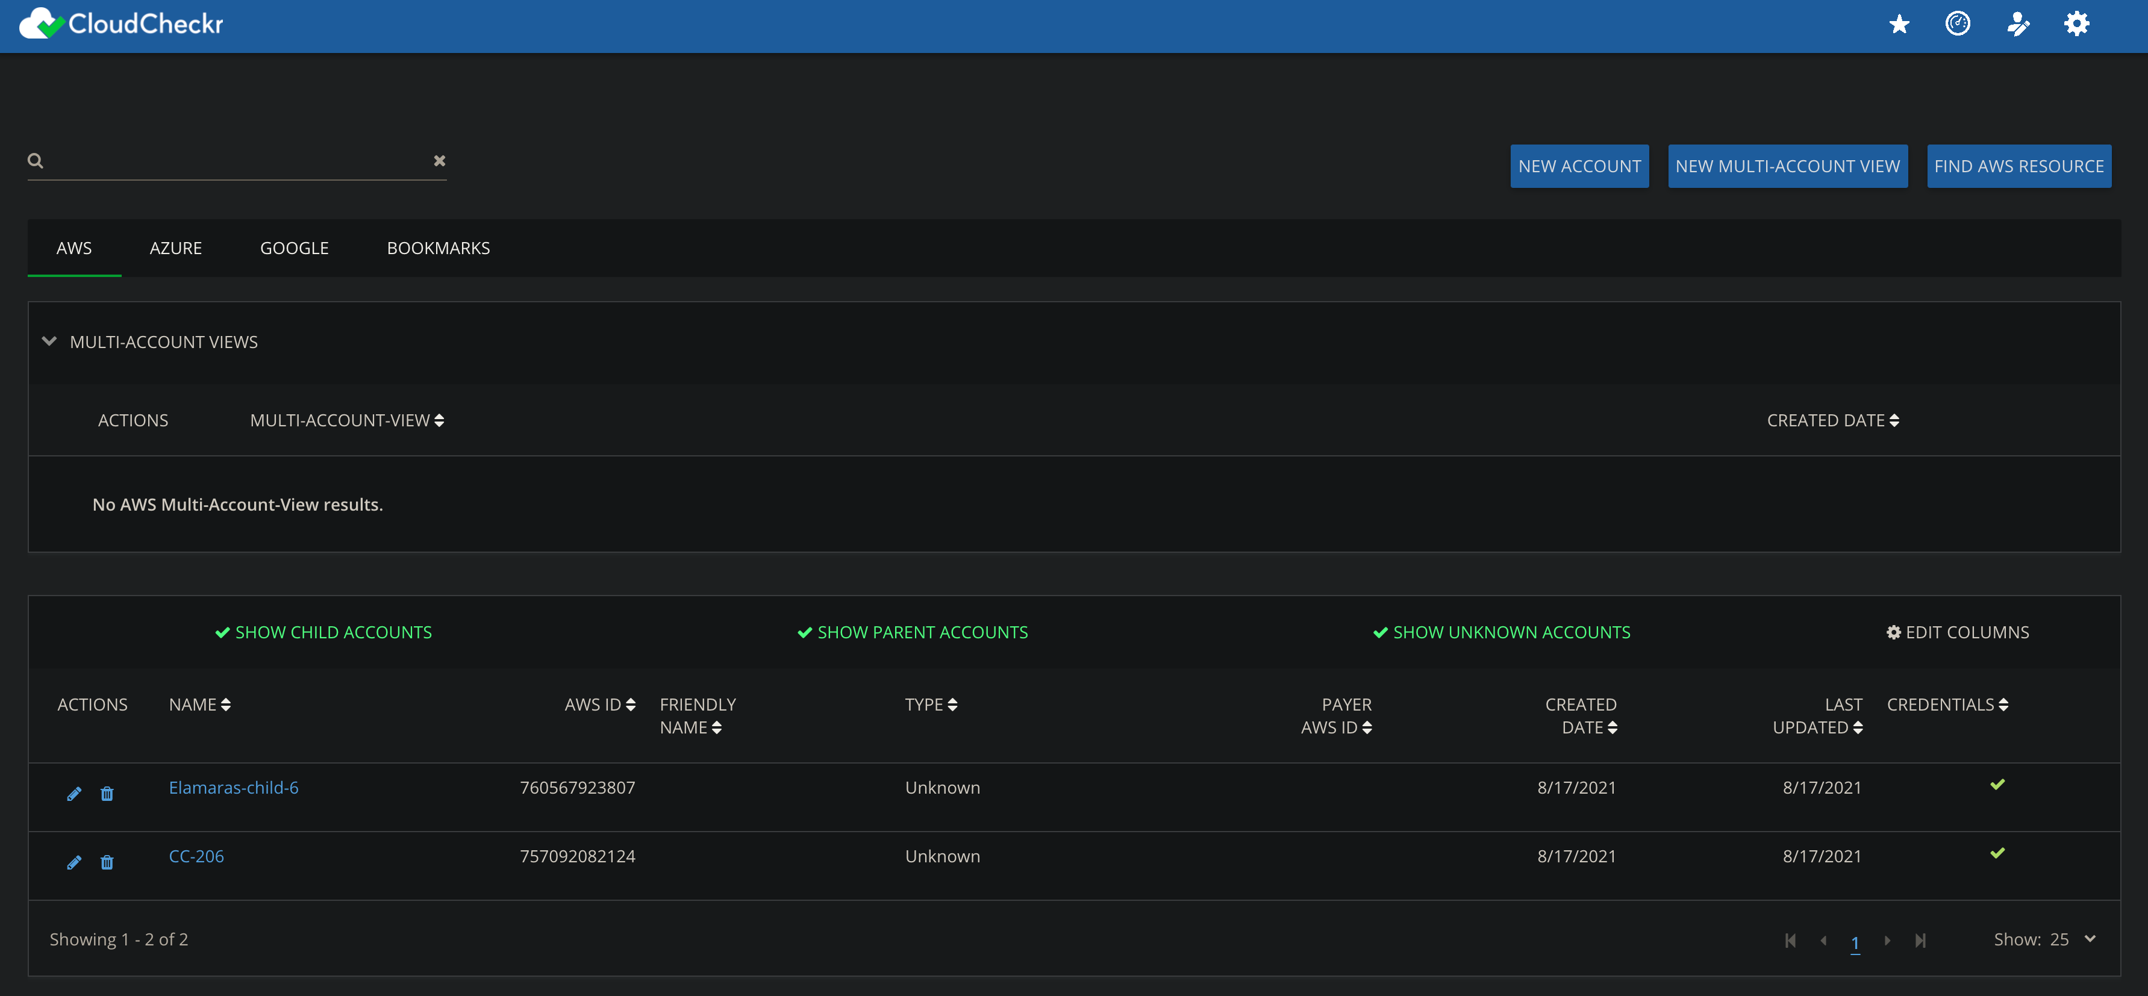Toggle Show Child Accounts
2148x996 pixels.
323,632
